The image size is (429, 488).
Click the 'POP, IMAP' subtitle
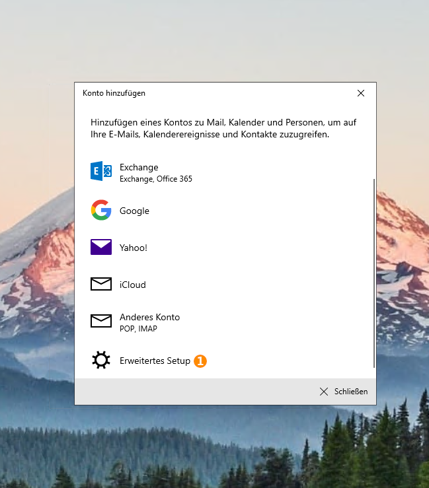click(138, 329)
